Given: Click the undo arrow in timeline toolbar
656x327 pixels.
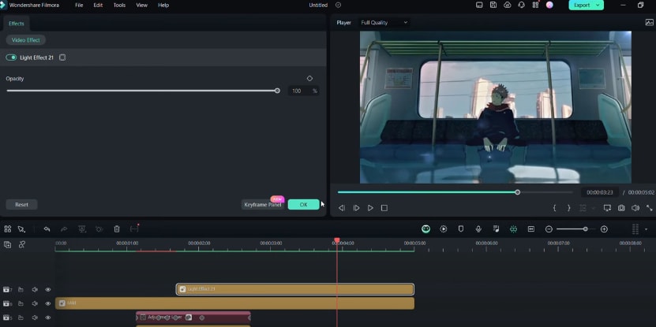Looking at the screenshot, I should 47,229.
